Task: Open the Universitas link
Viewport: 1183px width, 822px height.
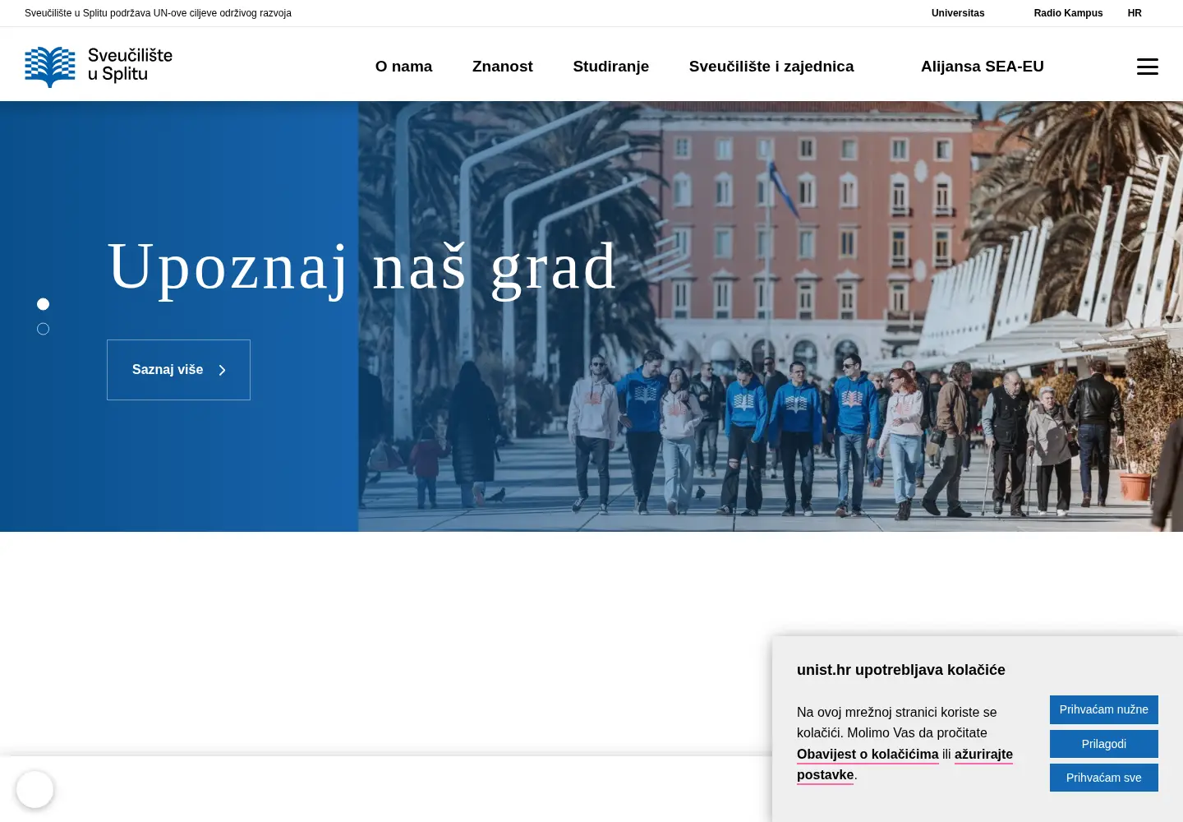Action: pos(958,13)
